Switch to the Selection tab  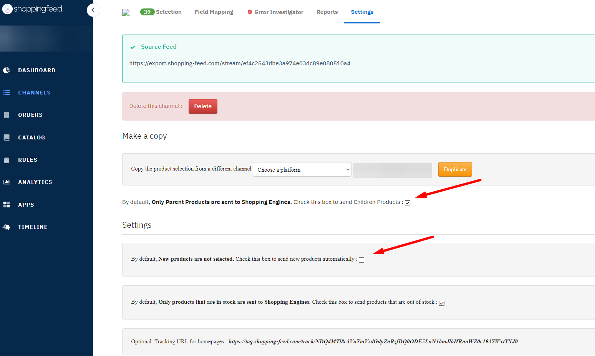pyautogui.click(x=169, y=12)
